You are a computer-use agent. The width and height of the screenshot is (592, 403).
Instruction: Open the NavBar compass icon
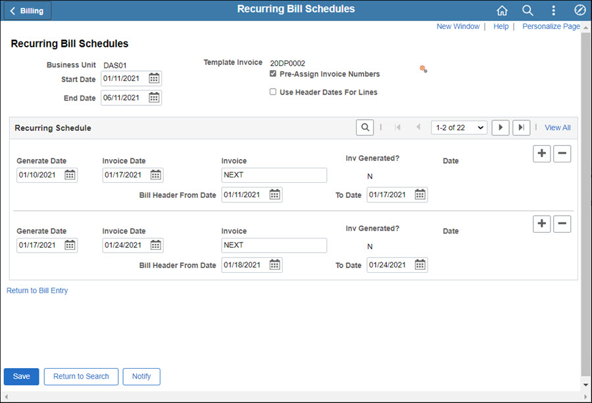[580, 11]
